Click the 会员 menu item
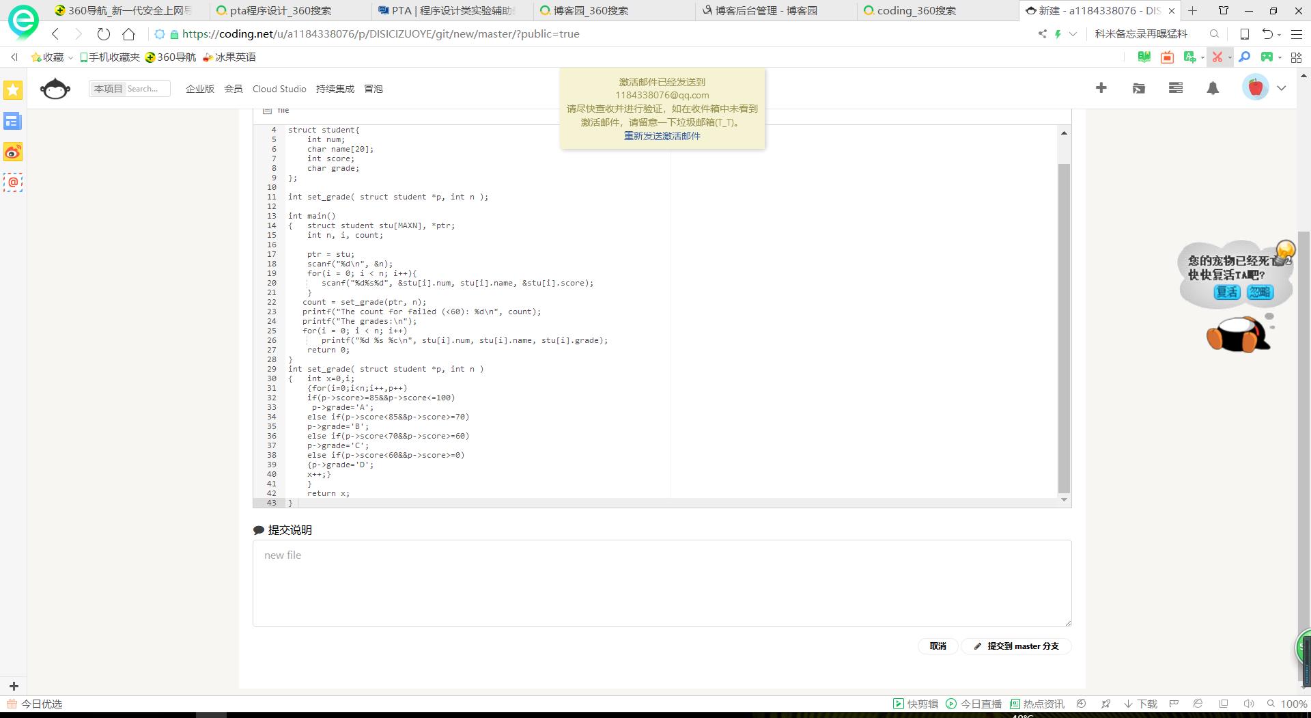1311x718 pixels. tap(234, 89)
